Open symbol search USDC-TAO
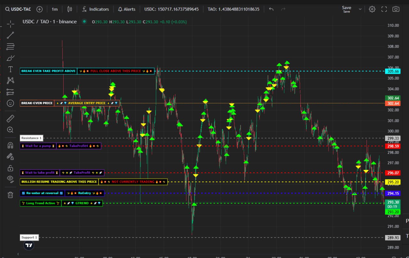The width and height of the screenshot is (409, 258). 18,9
